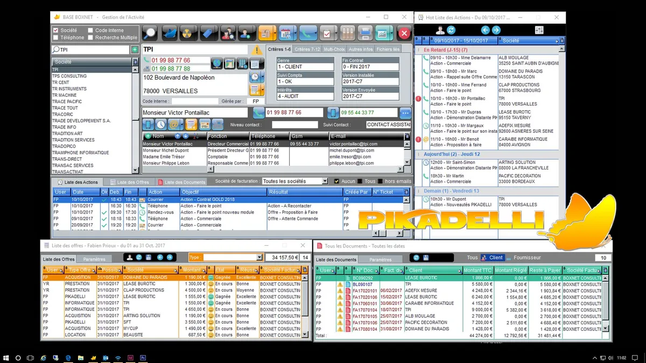Viewport: 646px width, 363px height.
Task: Click the refresh icon in Hot Liste window
Action: [451, 30]
